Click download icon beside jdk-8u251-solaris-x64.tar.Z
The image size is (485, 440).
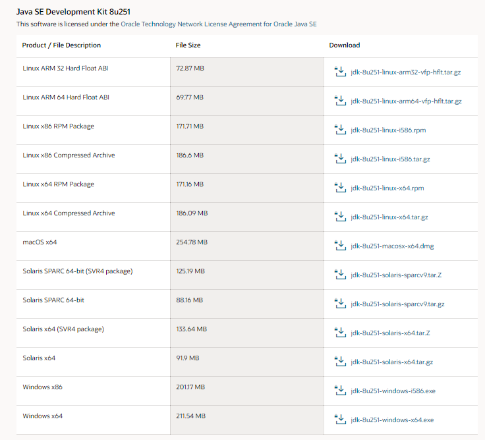(x=340, y=333)
